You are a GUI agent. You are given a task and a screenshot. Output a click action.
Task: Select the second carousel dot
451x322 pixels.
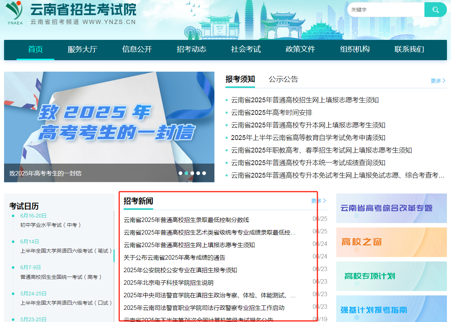[186, 173]
